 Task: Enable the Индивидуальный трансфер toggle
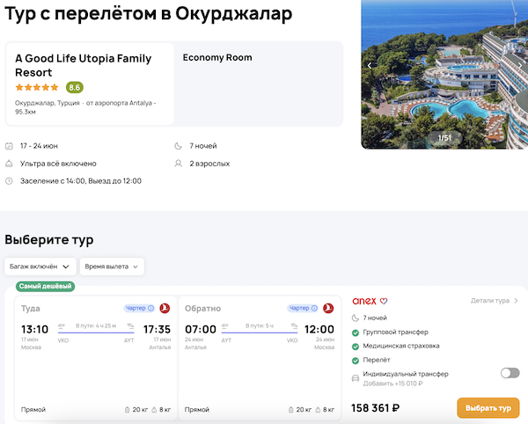[510, 373]
